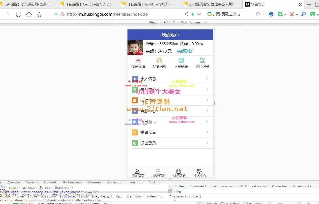Open 交易记录 transaction records icon
Viewport: 319px width, 204px height.
181,61
